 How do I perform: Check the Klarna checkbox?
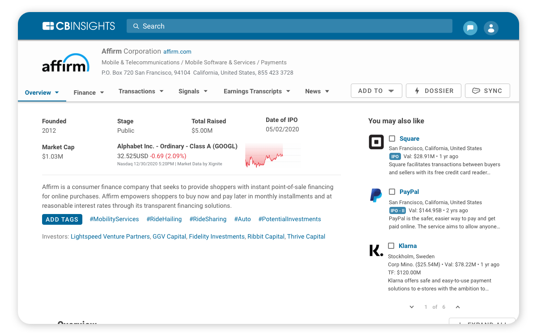point(391,246)
